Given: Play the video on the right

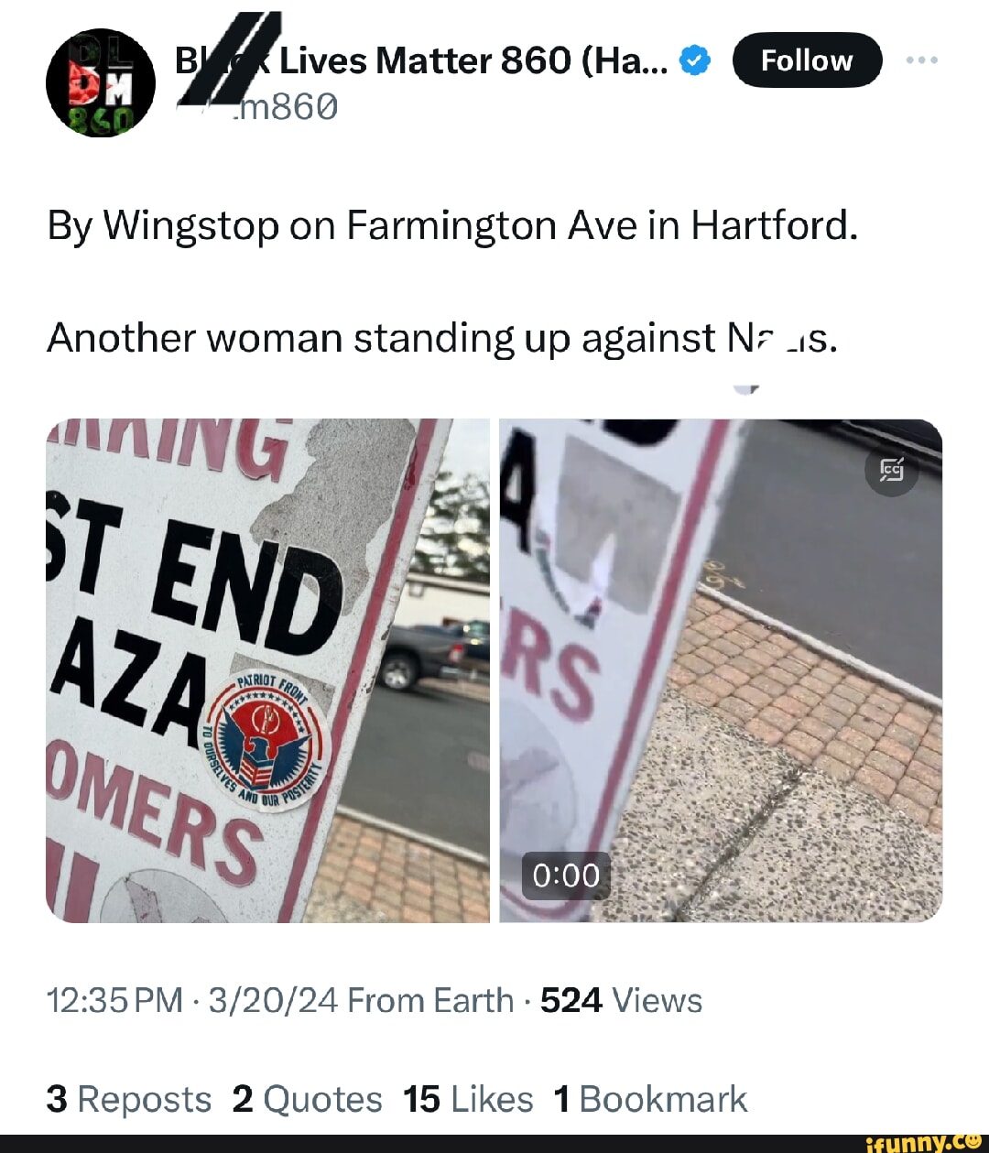Looking at the screenshot, I should click(x=721, y=670).
